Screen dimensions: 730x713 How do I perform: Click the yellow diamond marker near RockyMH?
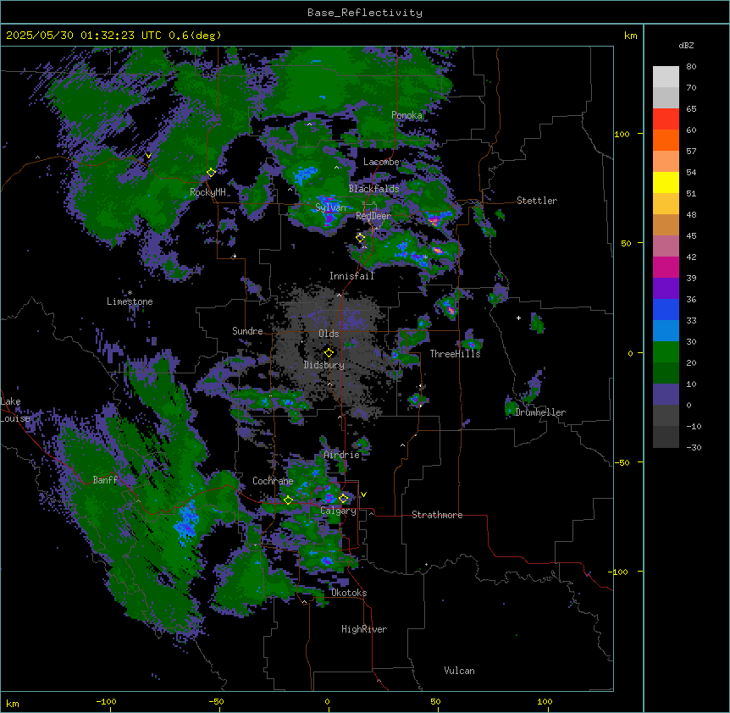[211, 173]
